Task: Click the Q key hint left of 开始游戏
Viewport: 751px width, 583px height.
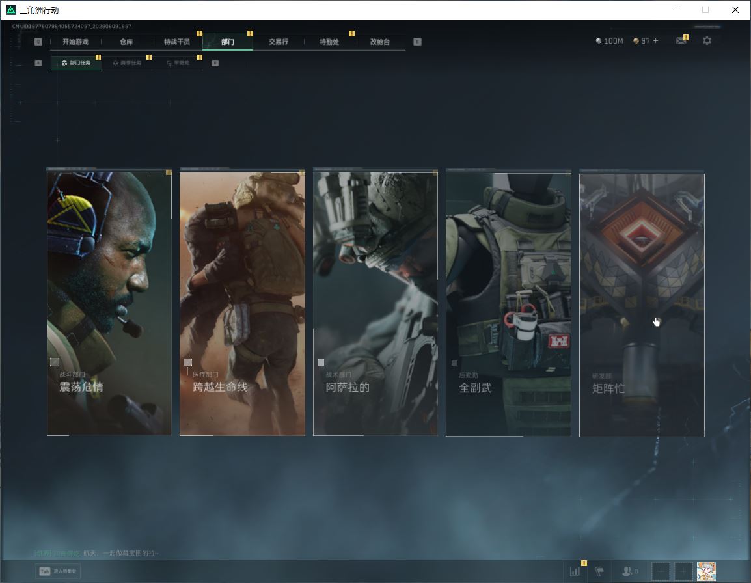Action: click(x=38, y=42)
